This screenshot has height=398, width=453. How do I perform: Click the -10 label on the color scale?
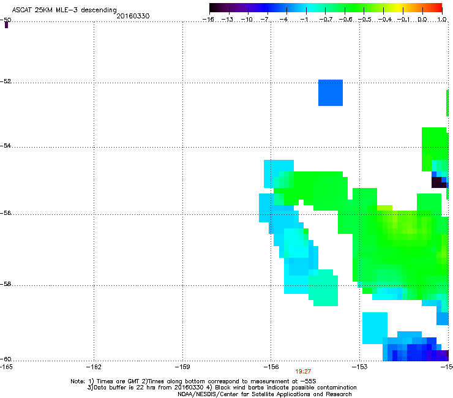247,20
